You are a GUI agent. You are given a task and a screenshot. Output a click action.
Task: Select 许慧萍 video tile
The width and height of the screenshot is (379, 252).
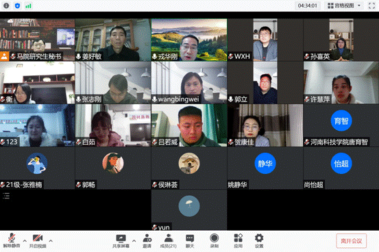click(341, 83)
